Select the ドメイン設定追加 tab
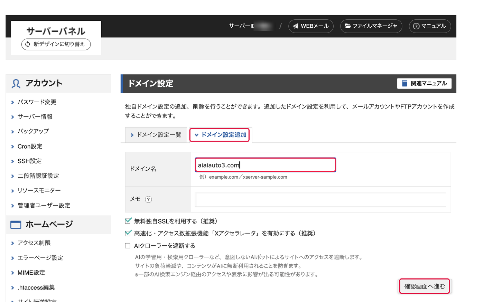 pos(220,135)
